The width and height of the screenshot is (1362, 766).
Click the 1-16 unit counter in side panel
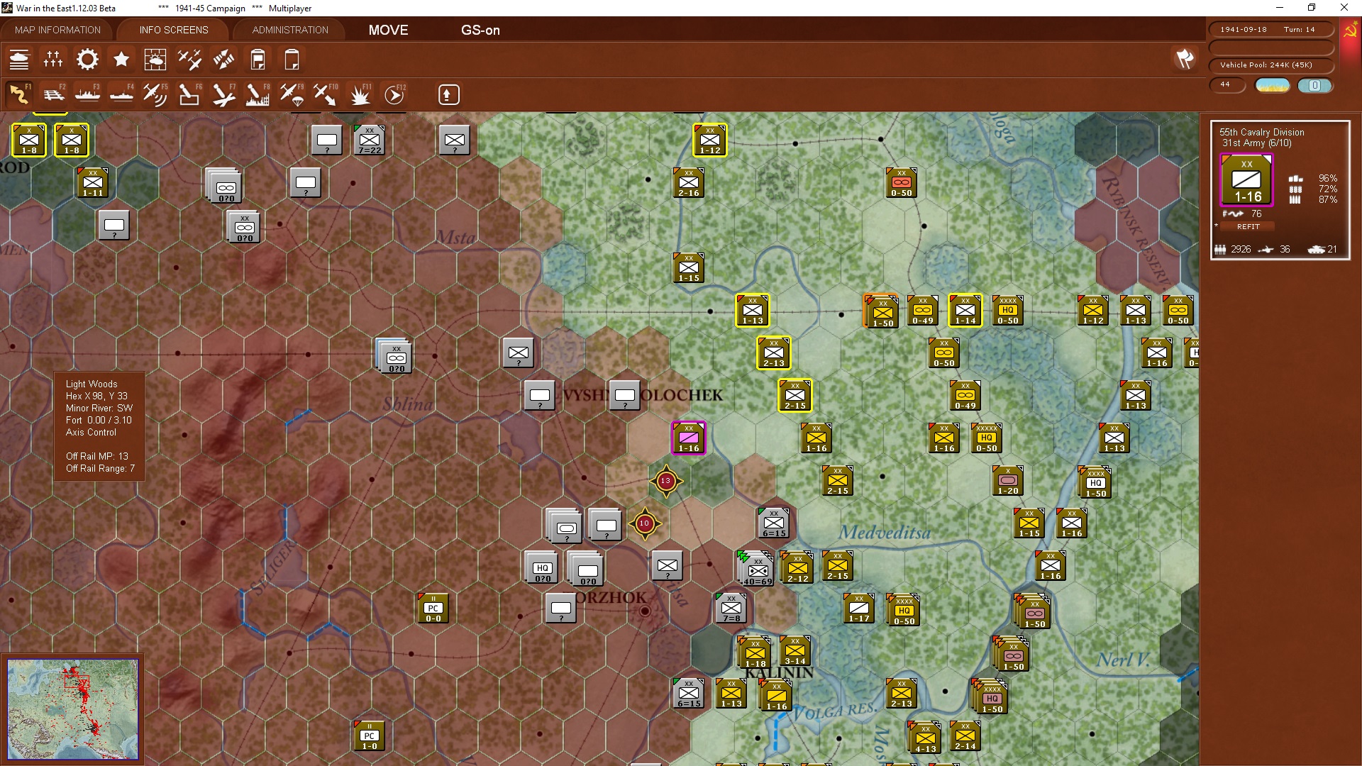coord(1246,180)
